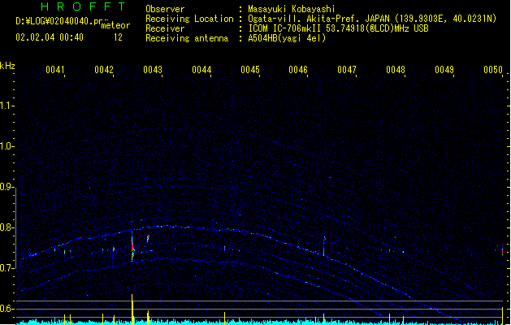Screen dimensions: 511x325
Task: Click the kHz axis unit label
Action: [7, 66]
